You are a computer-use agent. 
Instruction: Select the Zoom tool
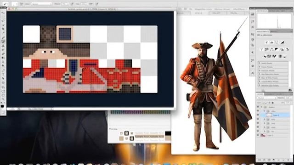tap(3, 99)
